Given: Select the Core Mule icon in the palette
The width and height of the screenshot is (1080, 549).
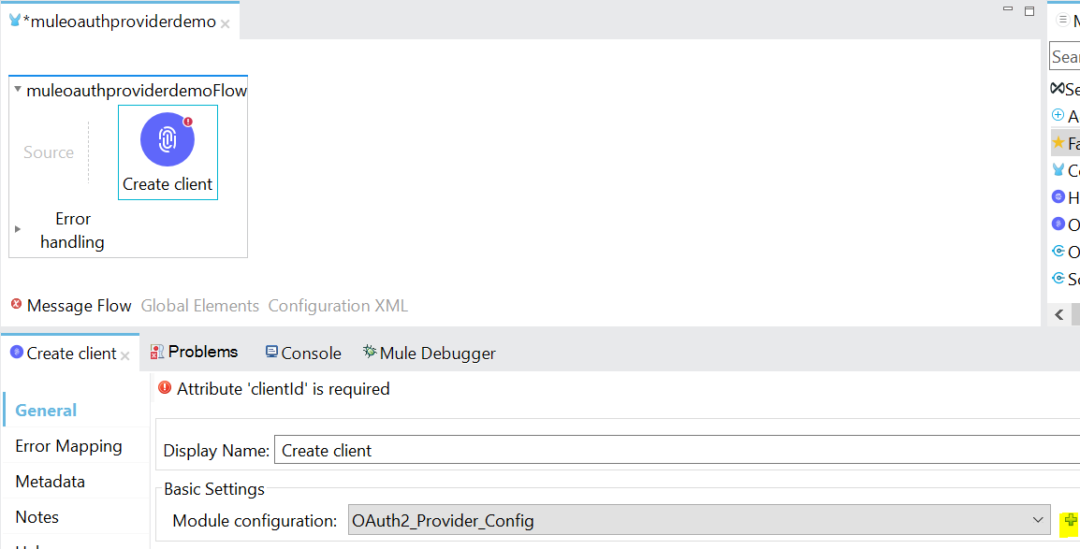Looking at the screenshot, I should point(1058,170).
